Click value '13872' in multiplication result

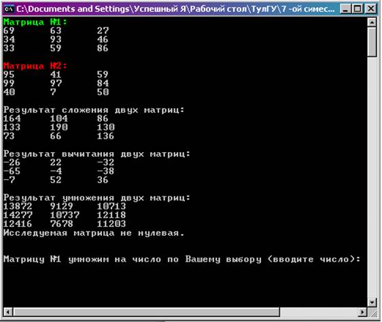[18, 207]
